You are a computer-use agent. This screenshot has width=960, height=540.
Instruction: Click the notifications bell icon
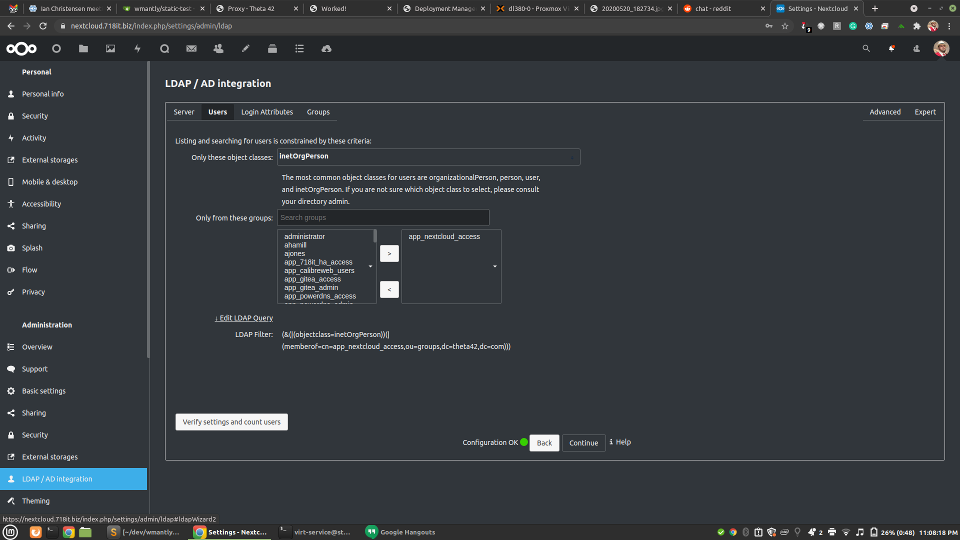(x=891, y=48)
